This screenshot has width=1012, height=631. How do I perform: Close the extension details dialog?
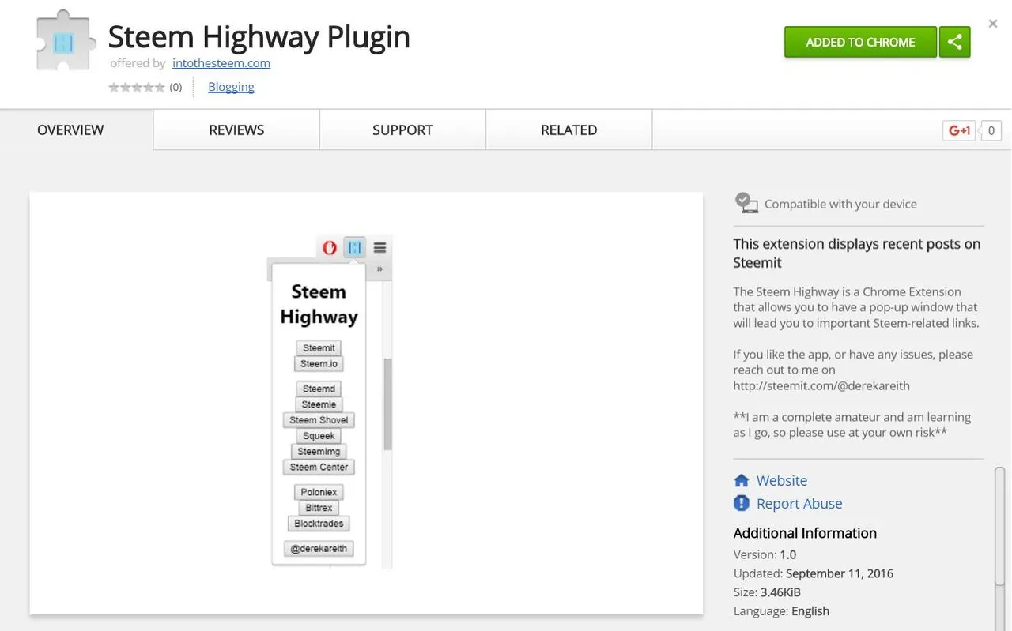993,24
